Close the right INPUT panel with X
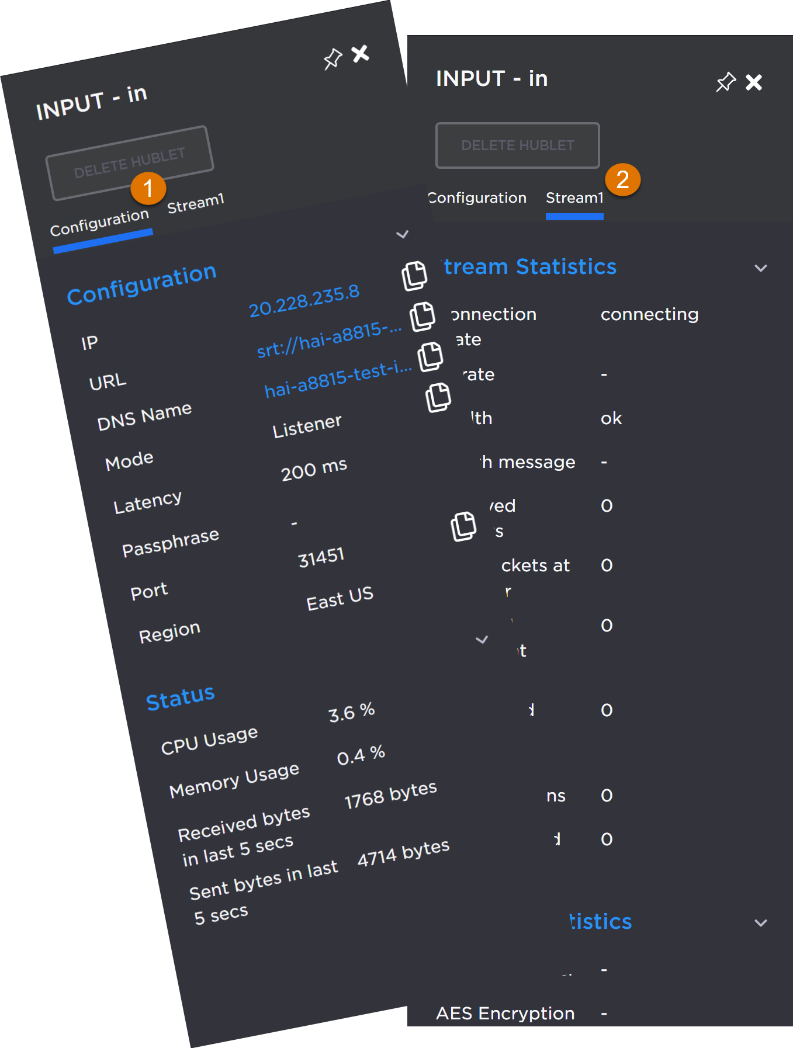Screen dimensions: 793x1048 click(754, 82)
